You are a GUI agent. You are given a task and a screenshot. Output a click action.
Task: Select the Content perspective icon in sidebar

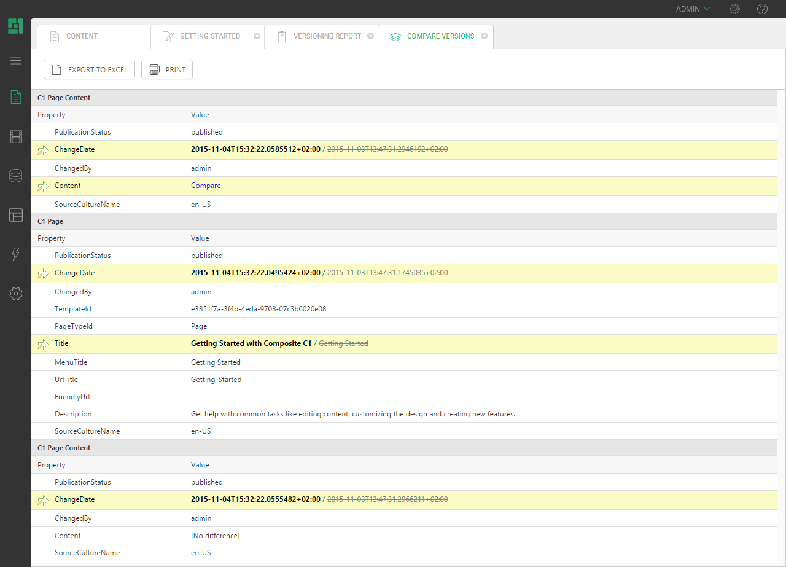(x=16, y=97)
